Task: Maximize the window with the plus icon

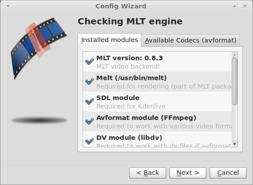Action: click(234, 7)
